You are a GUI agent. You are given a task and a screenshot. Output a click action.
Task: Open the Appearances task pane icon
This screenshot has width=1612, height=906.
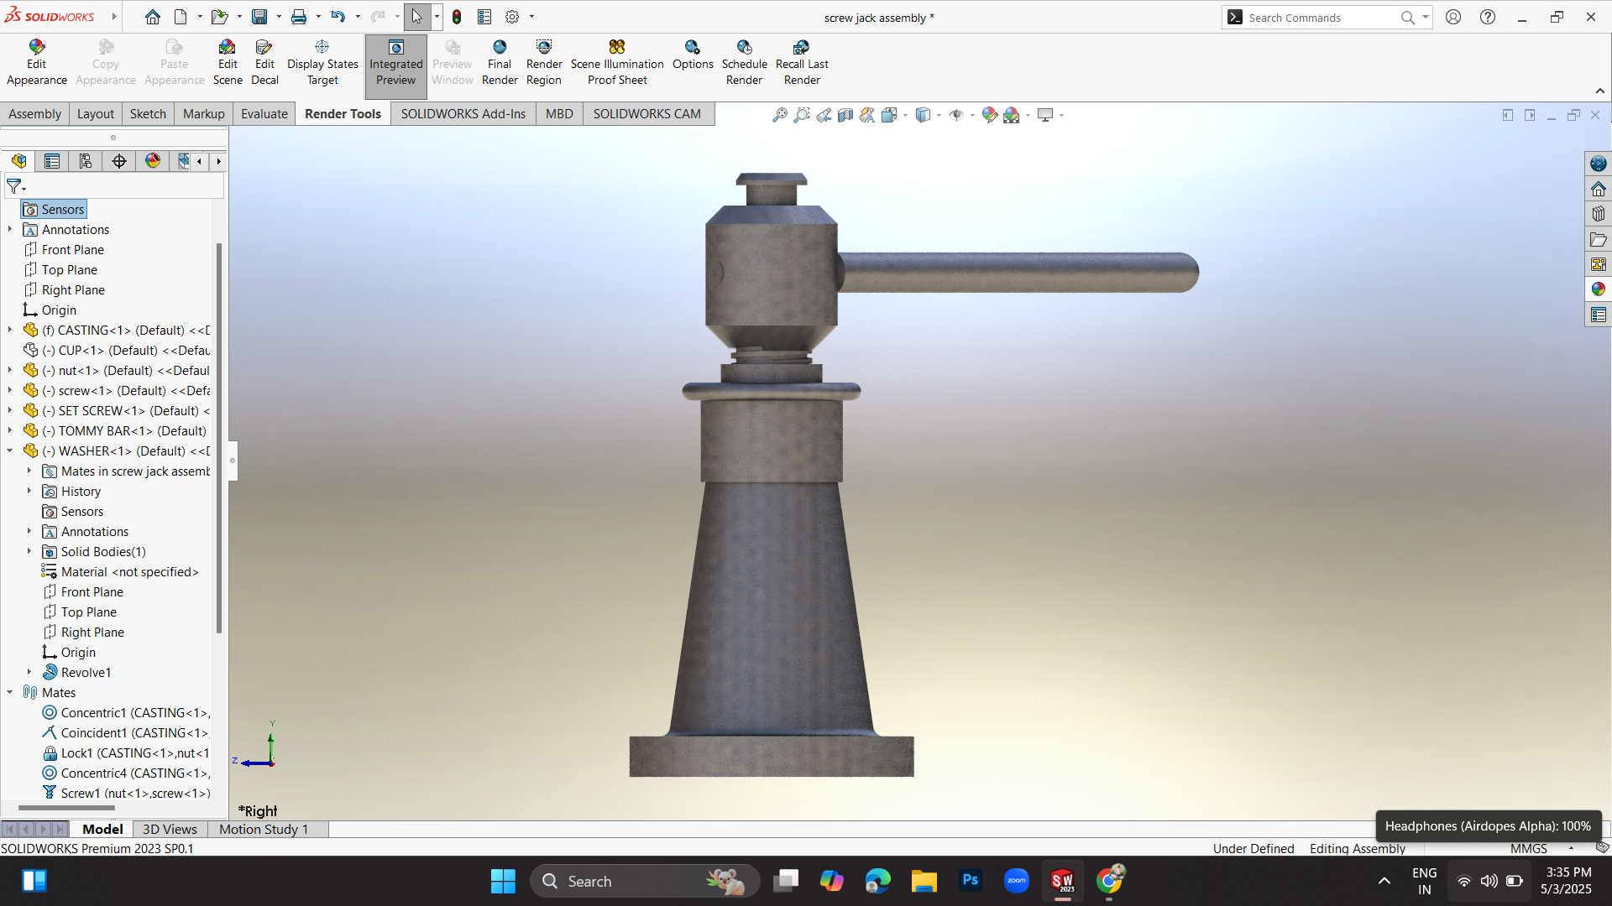[x=1598, y=289]
